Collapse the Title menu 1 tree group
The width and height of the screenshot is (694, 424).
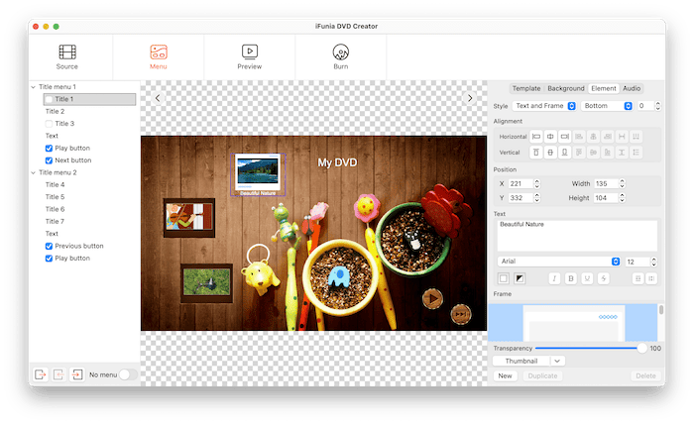click(x=33, y=87)
